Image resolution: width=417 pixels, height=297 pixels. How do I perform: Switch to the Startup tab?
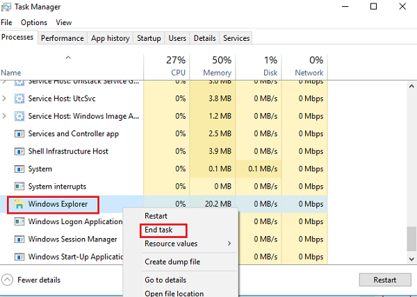click(149, 38)
